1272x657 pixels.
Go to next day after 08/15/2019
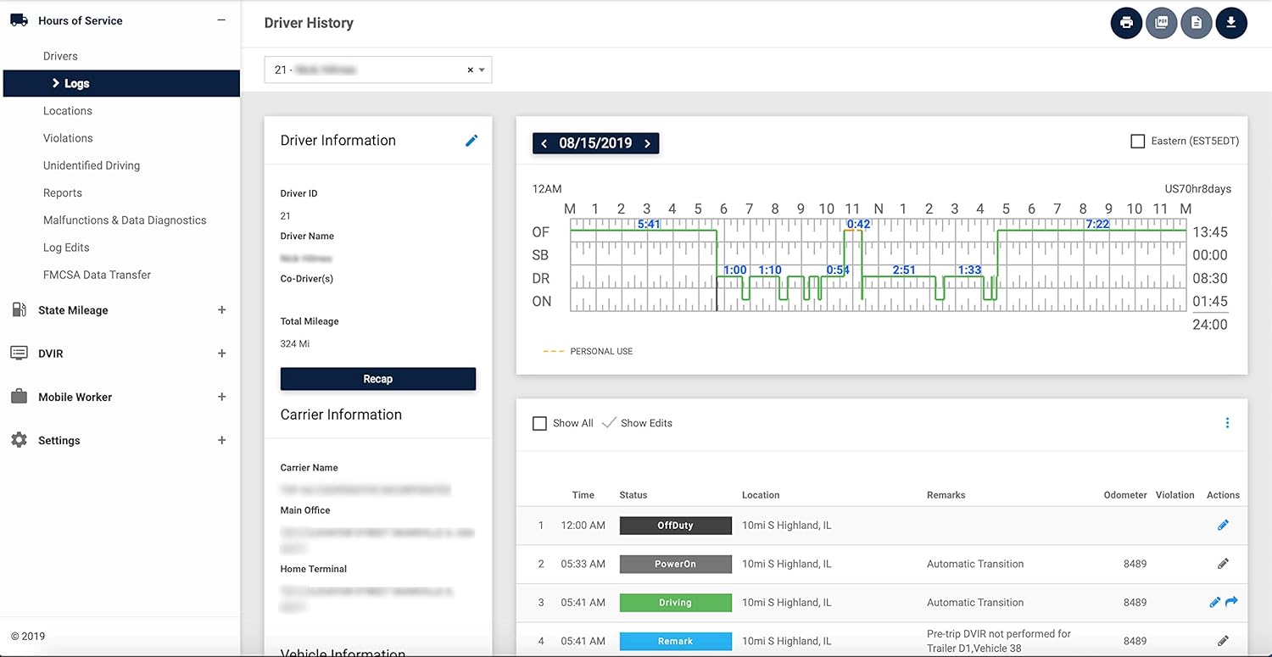647,143
